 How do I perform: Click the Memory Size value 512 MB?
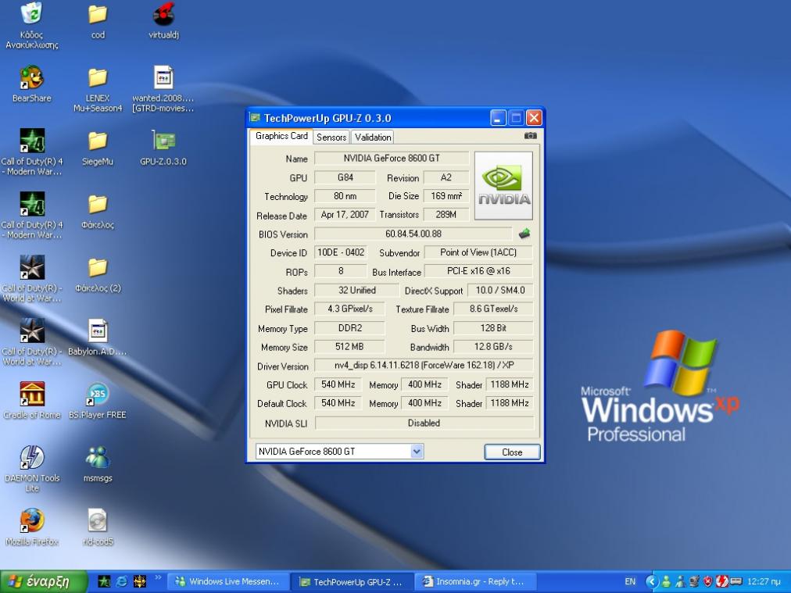click(x=349, y=347)
